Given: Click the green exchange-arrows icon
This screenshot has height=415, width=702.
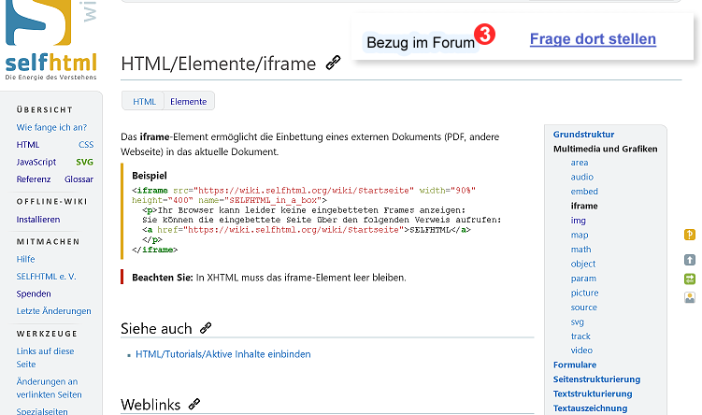Looking at the screenshot, I should [x=690, y=279].
